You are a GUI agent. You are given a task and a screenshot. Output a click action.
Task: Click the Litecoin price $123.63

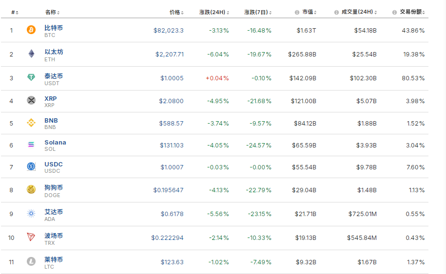point(172,262)
